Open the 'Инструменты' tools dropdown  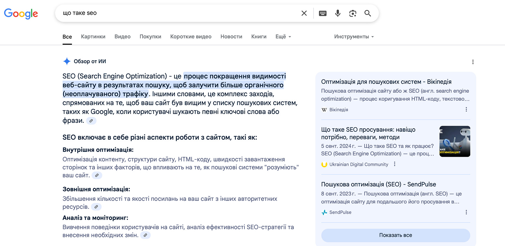pos(354,37)
